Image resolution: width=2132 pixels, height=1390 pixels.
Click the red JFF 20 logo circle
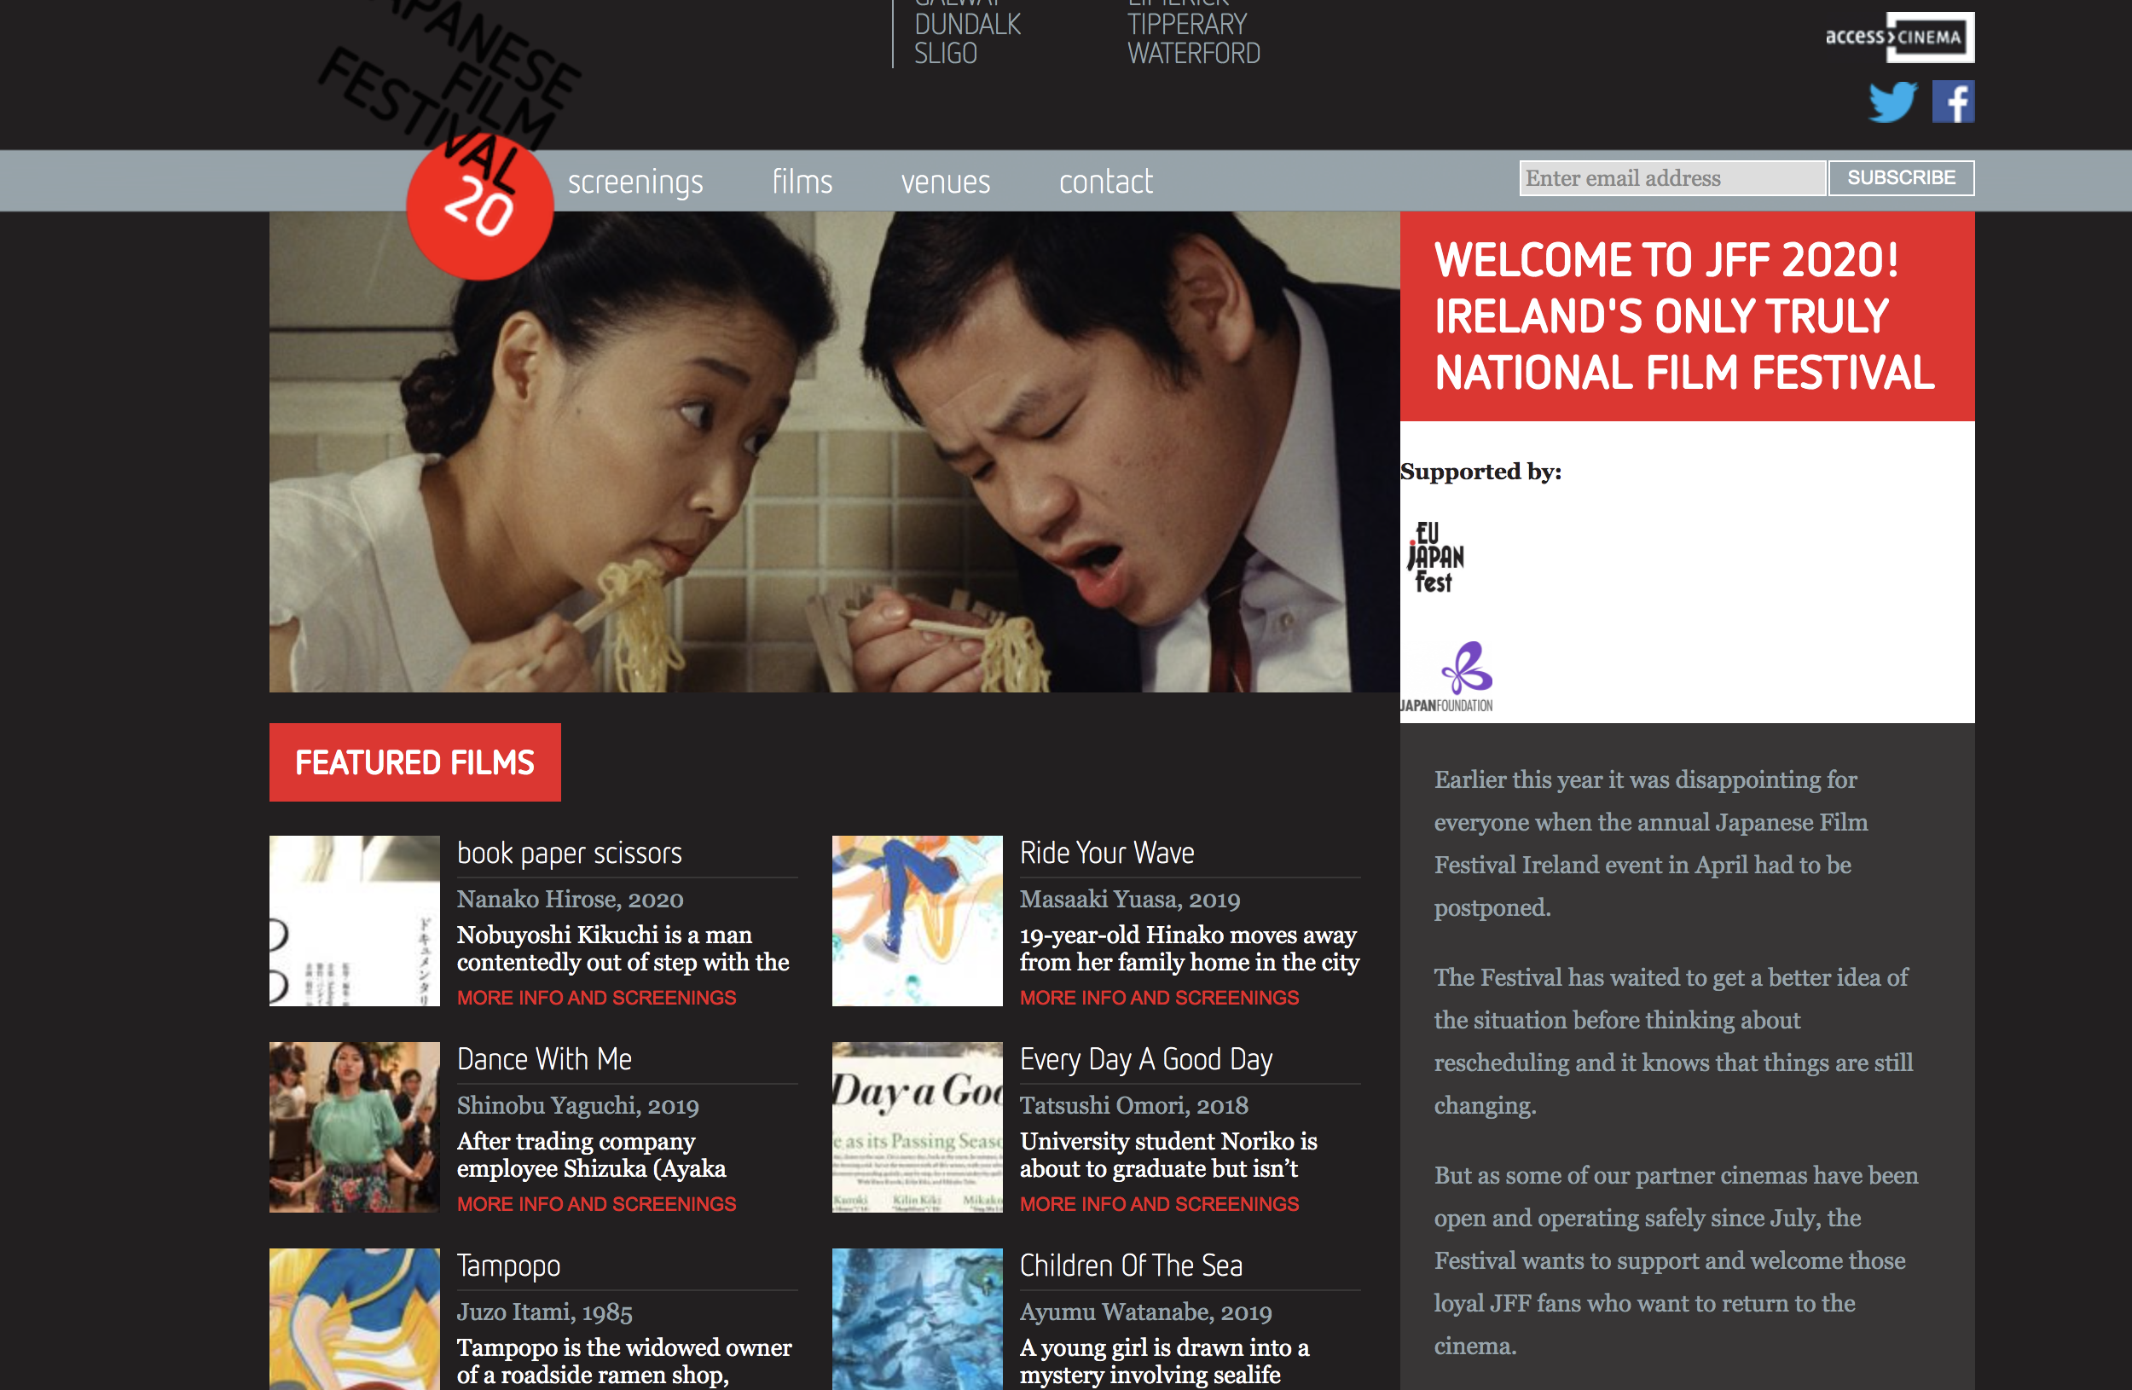(480, 207)
